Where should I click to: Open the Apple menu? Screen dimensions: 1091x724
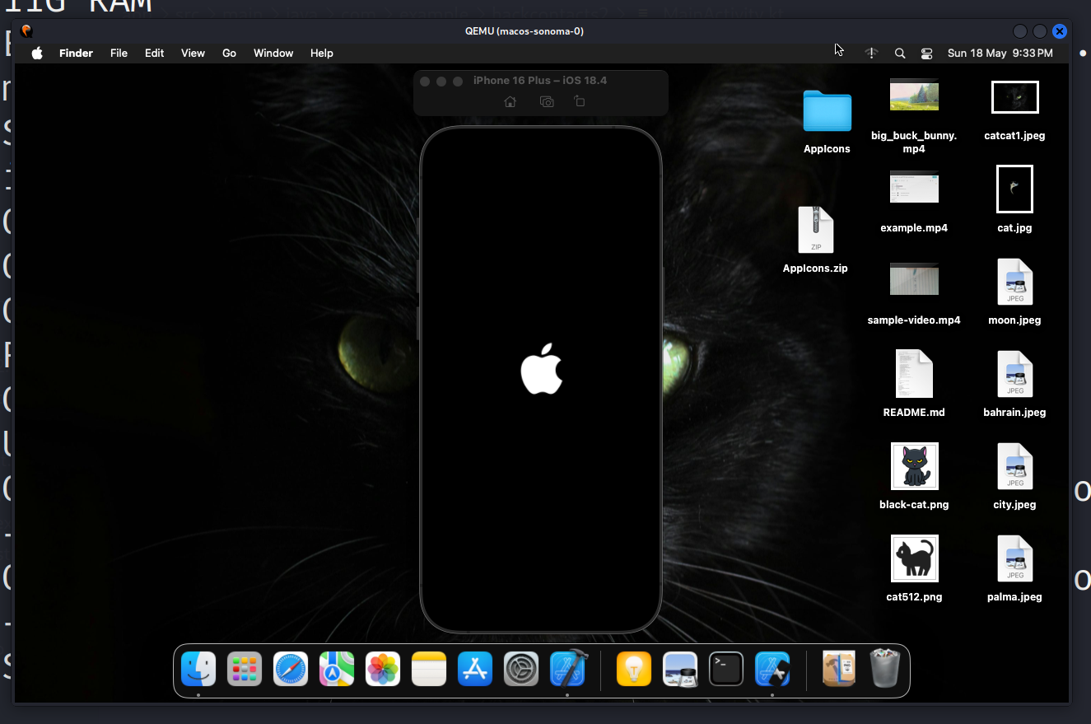[x=37, y=53]
